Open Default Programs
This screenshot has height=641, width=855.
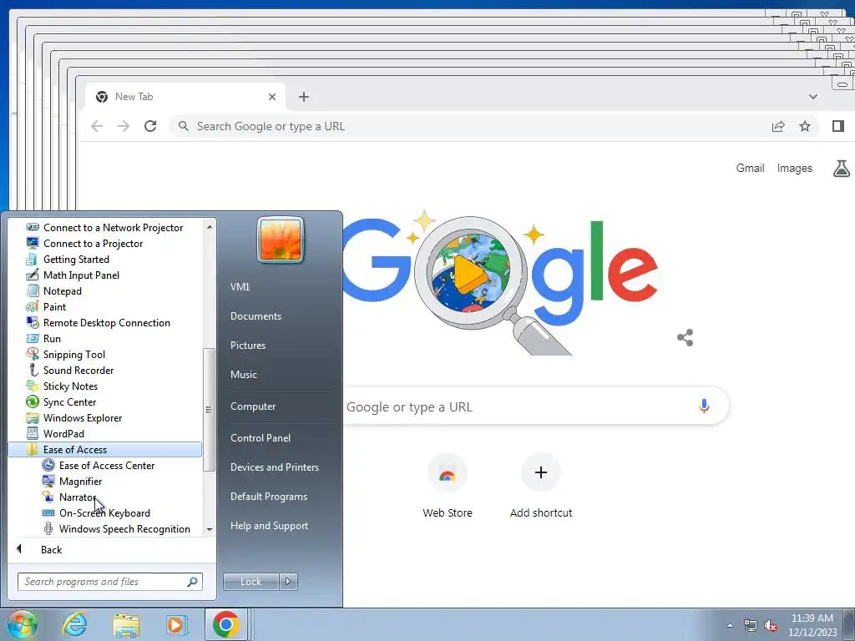coord(268,497)
